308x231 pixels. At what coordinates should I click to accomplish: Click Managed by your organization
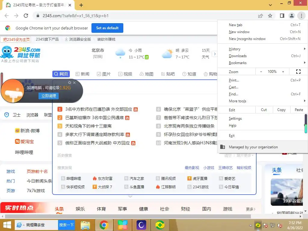[263, 147]
